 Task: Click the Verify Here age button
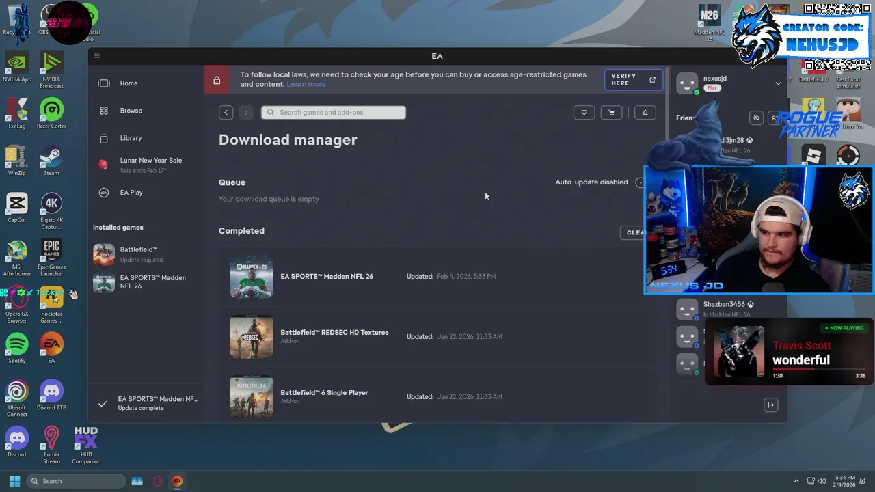coord(634,80)
